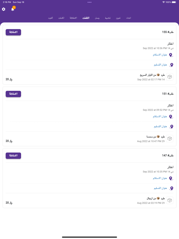Open the app settings gear icon
This screenshot has height=239, width=179.
[x=4, y=9]
